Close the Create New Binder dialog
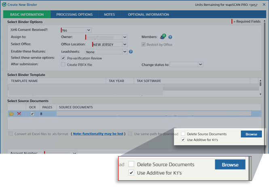The width and height of the screenshot is (269, 188). [264, 4]
